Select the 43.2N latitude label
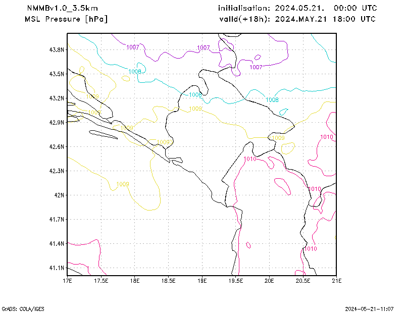 coord(57,98)
